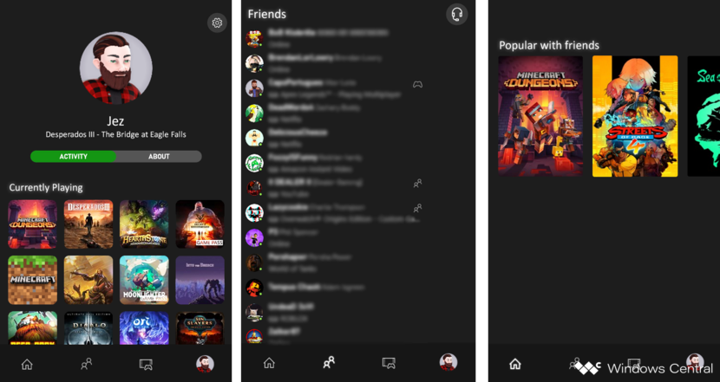Image resolution: width=720 pixels, height=382 pixels.
Task: Open settings gear on Jez's profile
Action: [217, 23]
